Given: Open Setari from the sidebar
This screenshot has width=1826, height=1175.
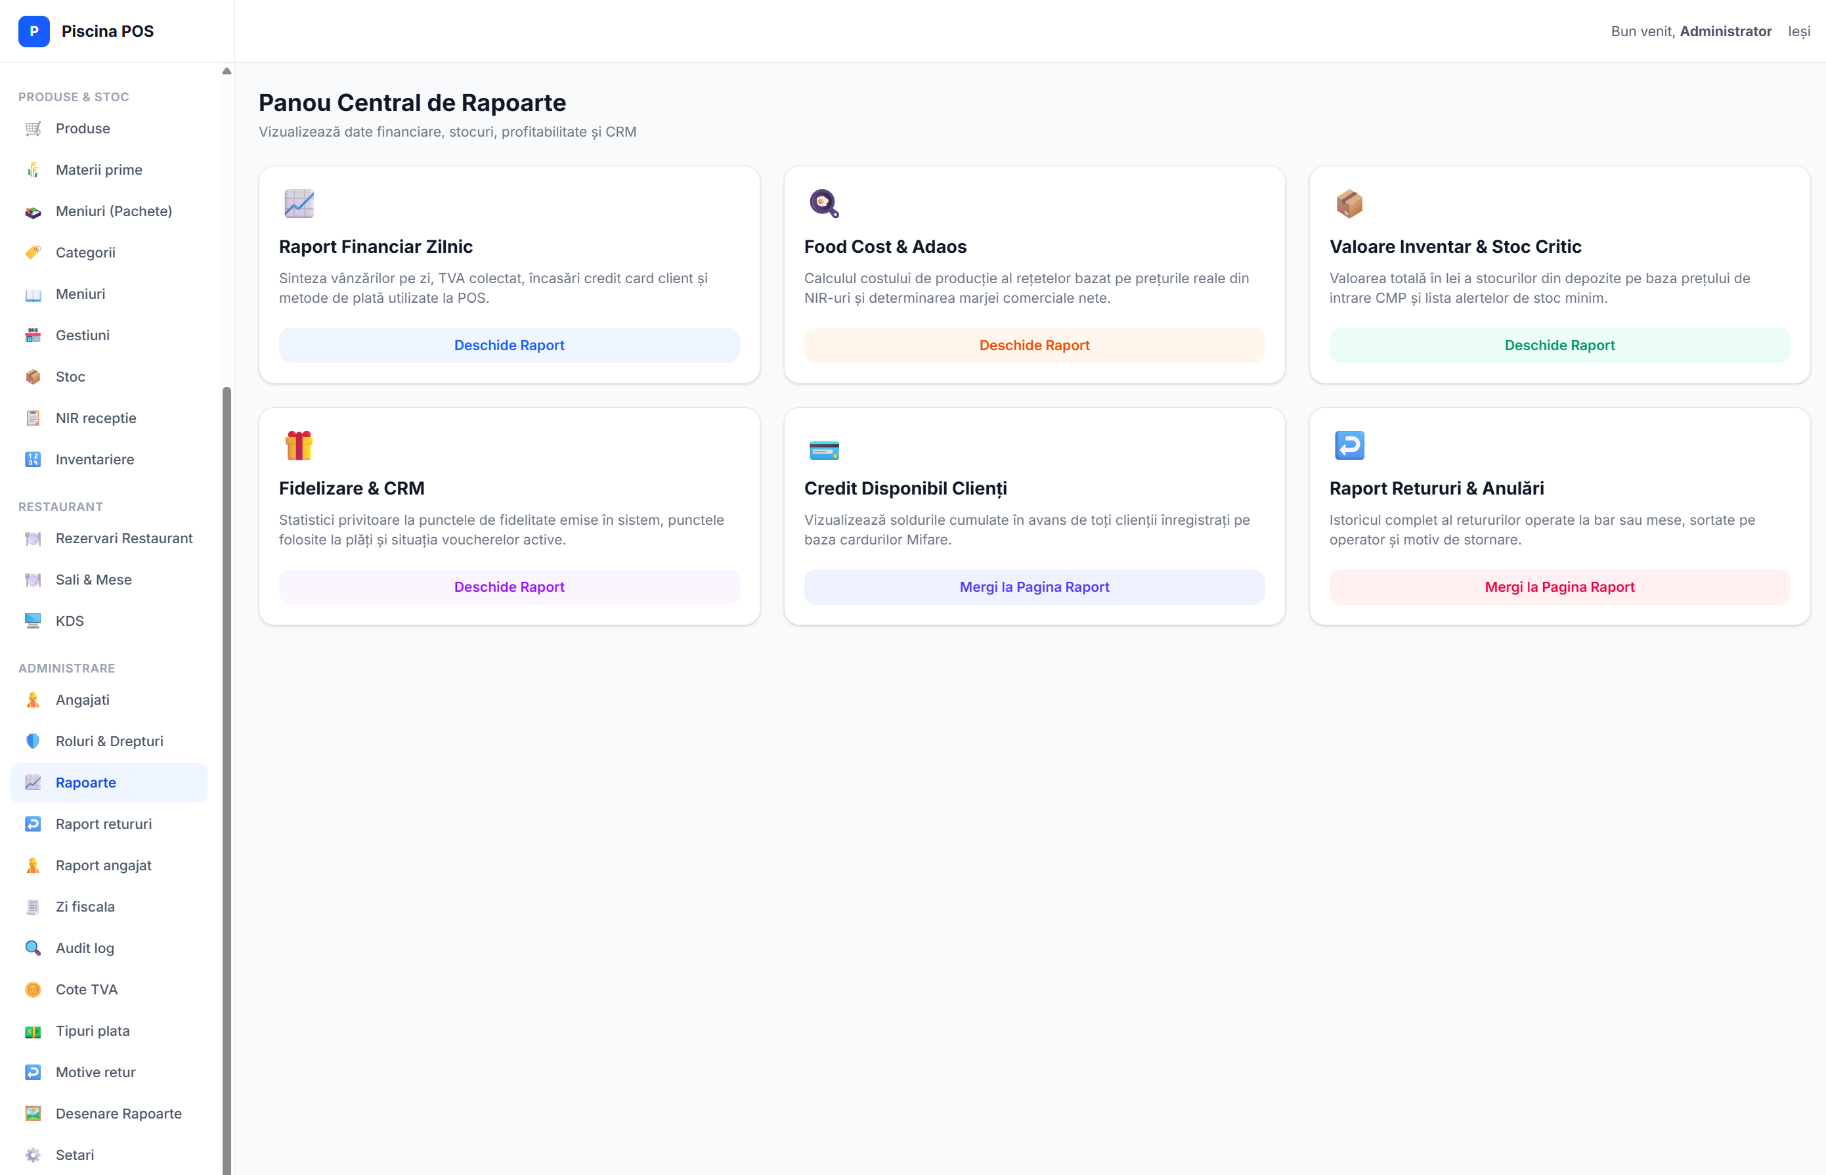Looking at the screenshot, I should 109,1155.
